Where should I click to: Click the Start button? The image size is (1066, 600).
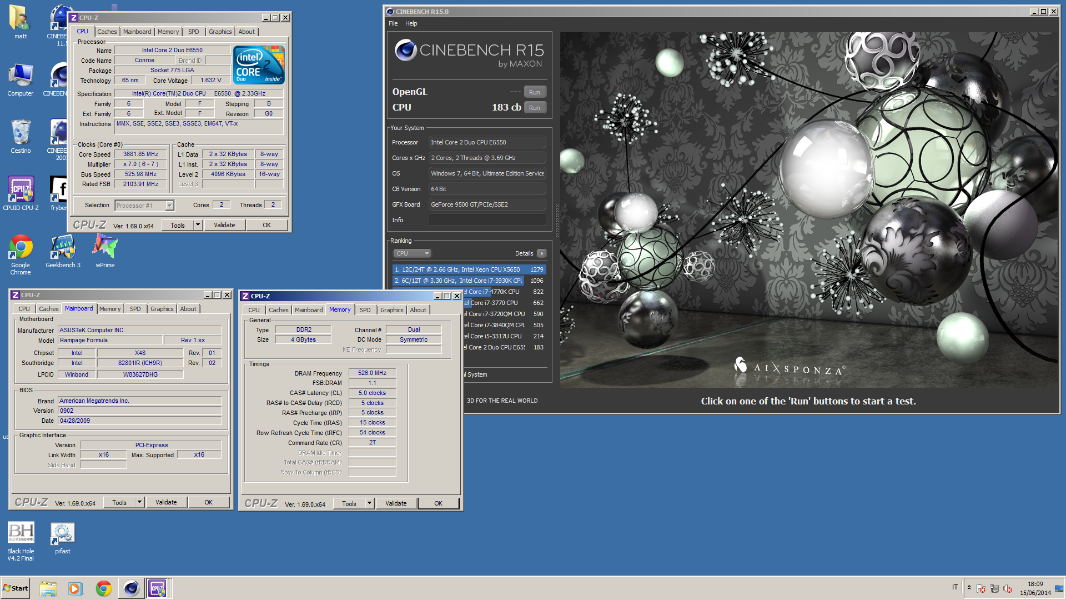click(x=16, y=588)
